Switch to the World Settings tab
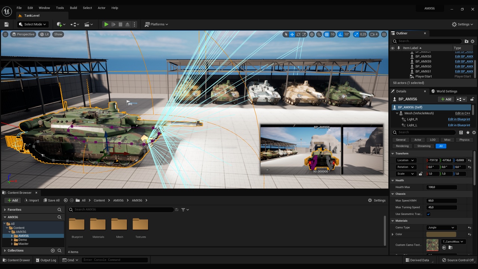This screenshot has height=269, width=478. click(444, 91)
